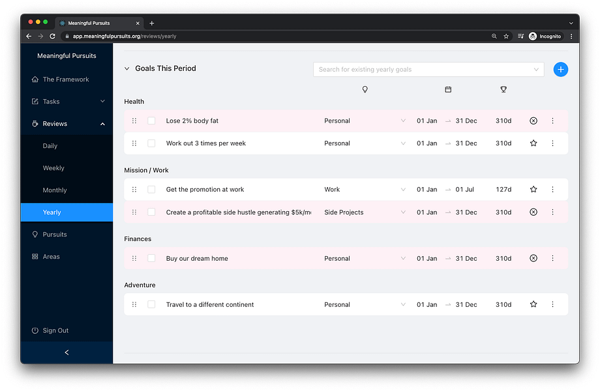
Task: Open the Areas page
Action: 67,257
